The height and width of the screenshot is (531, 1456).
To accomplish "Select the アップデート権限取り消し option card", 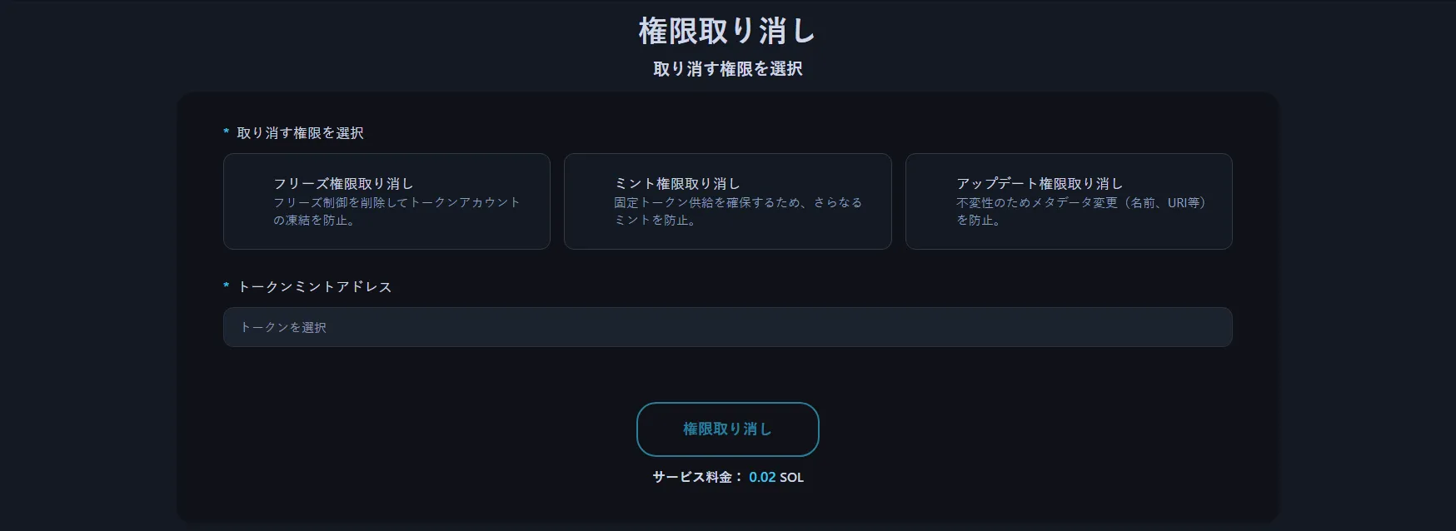I will [x=1069, y=201].
